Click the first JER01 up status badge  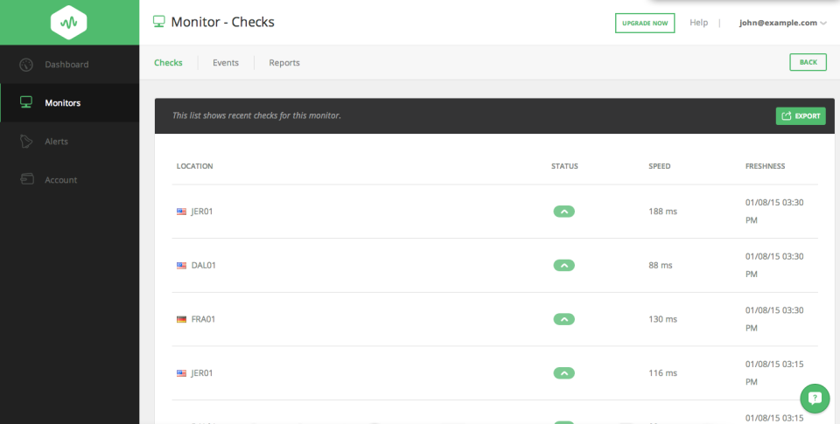point(564,211)
